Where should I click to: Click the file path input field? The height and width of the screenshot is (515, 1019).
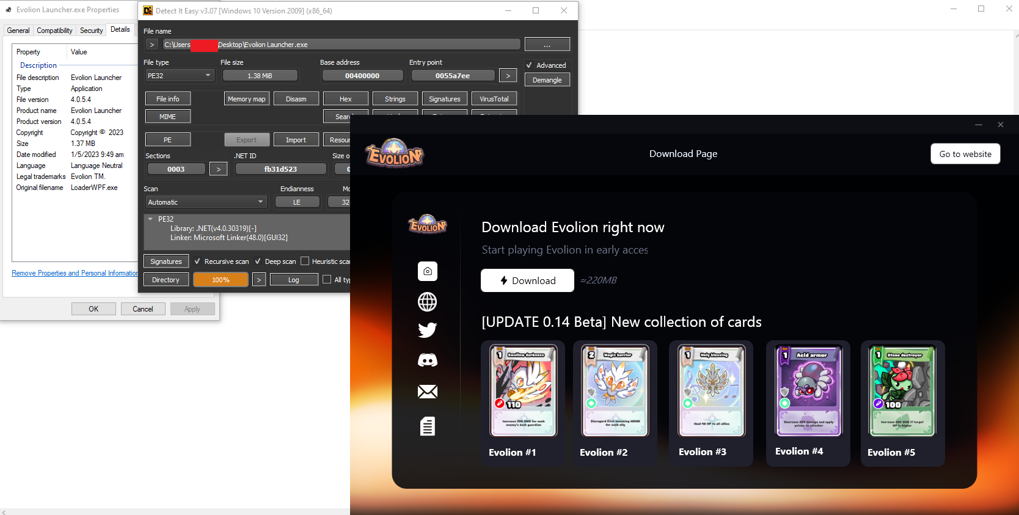(341, 45)
